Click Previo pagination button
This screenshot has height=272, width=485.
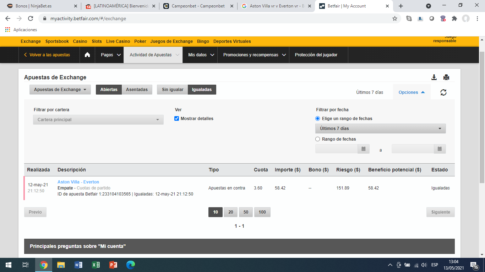[x=35, y=212]
